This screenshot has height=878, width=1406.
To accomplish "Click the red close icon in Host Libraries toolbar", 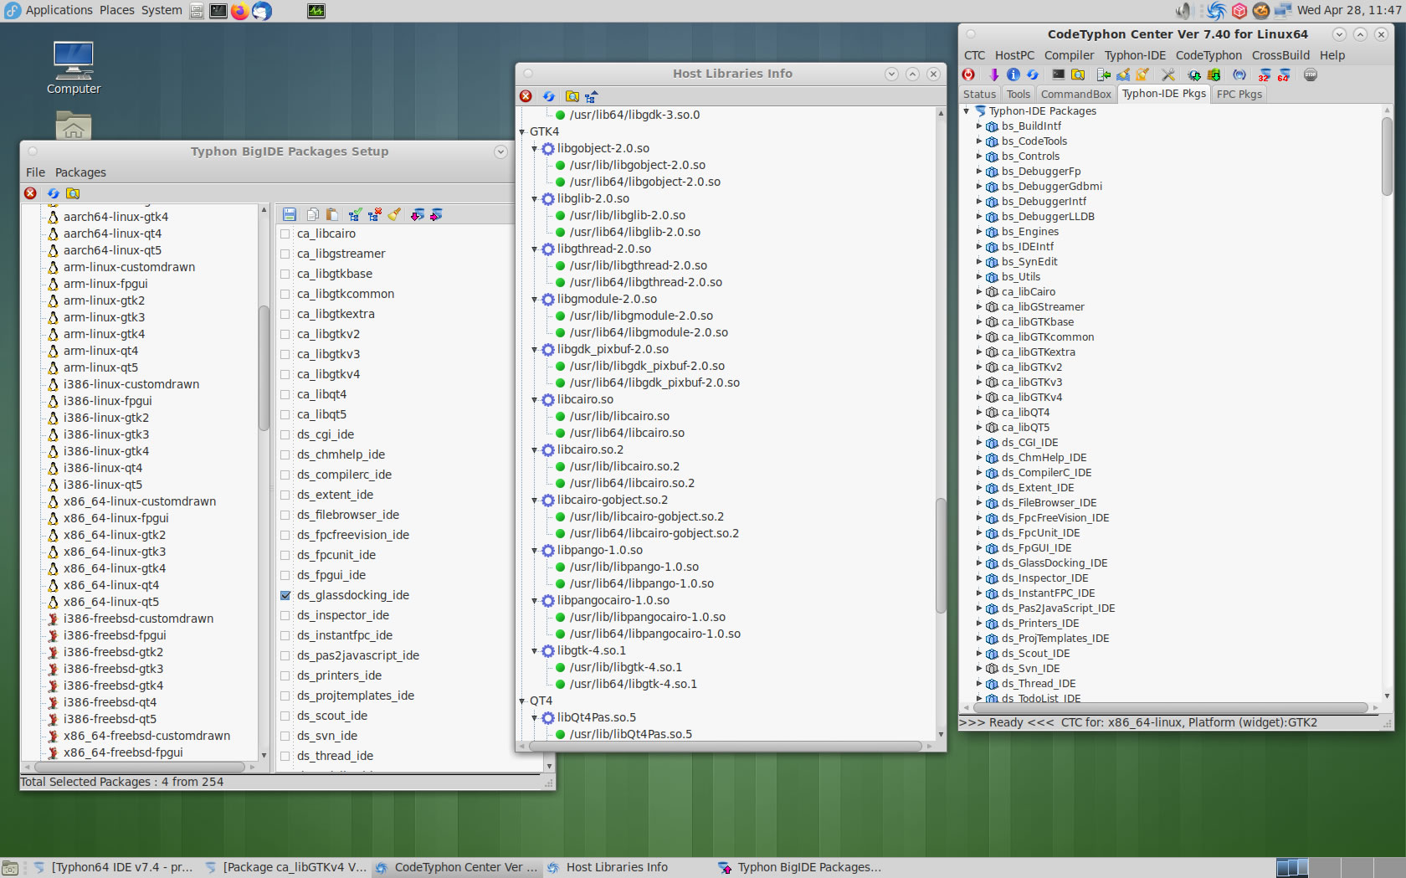I will click(526, 96).
